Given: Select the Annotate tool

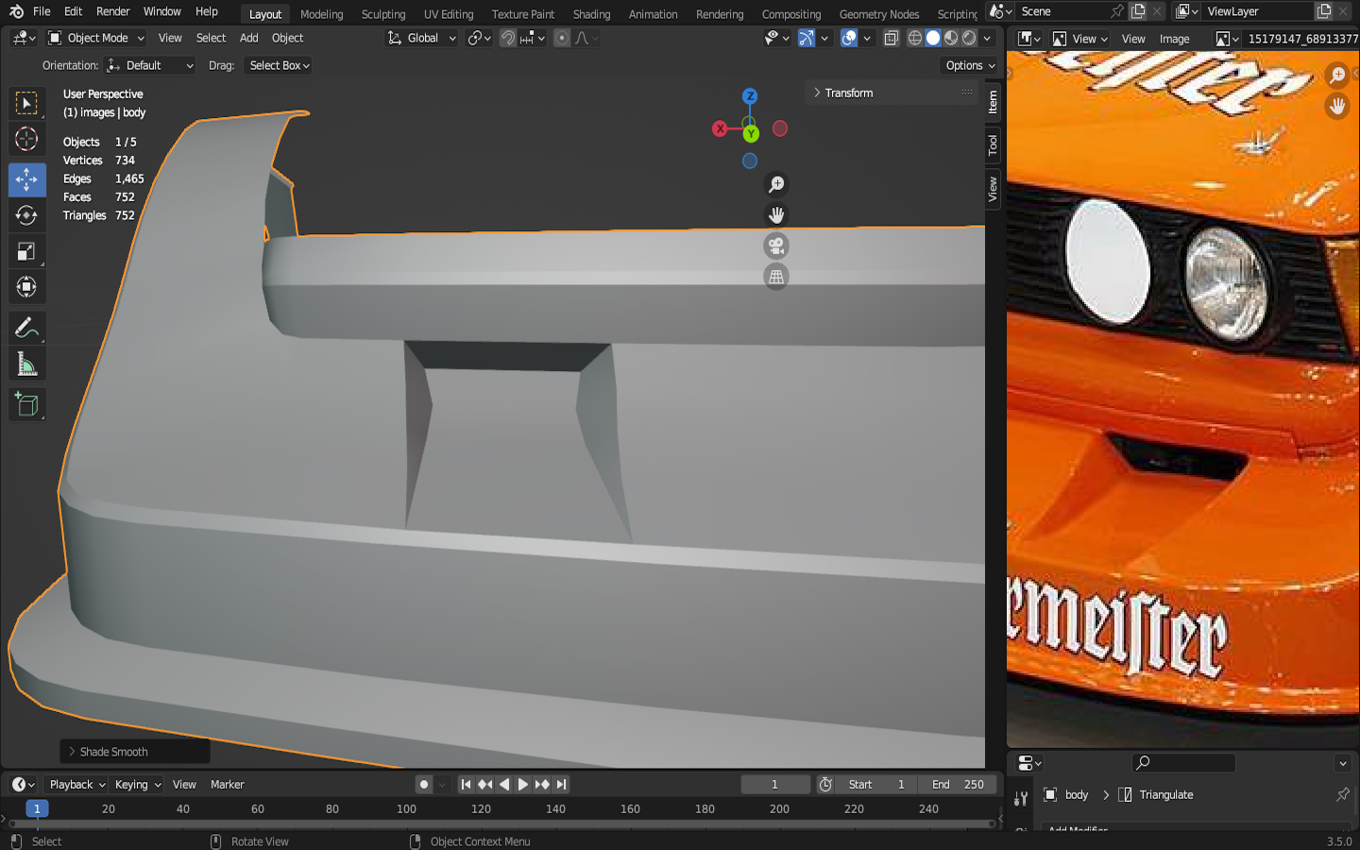Looking at the screenshot, I should pyautogui.click(x=26, y=328).
